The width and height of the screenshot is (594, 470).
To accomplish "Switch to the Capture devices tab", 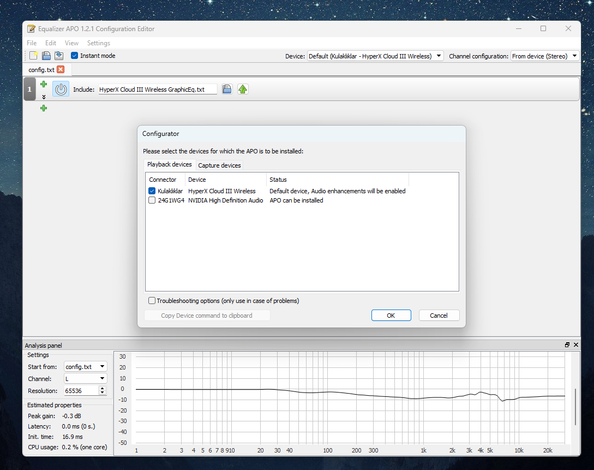I will tap(219, 165).
